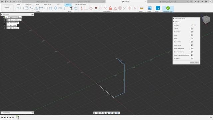Expand the Named Views tree node

(x=5, y=23)
